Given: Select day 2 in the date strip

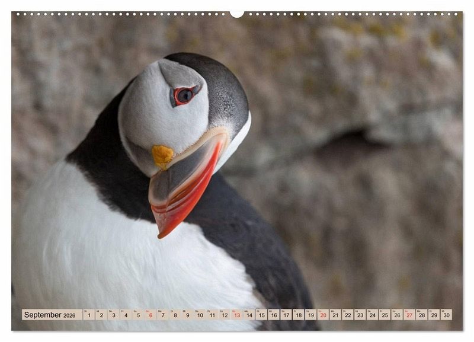Looking at the screenshot, I should [x=101, y=315].
